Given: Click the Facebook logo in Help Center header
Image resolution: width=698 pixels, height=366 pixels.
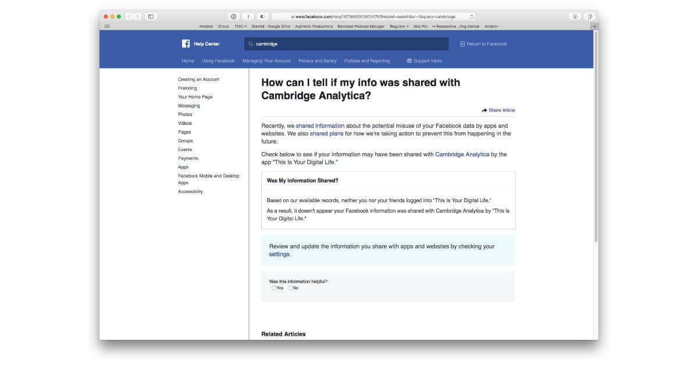Looking at the screenshot, I should coord(186,44).
